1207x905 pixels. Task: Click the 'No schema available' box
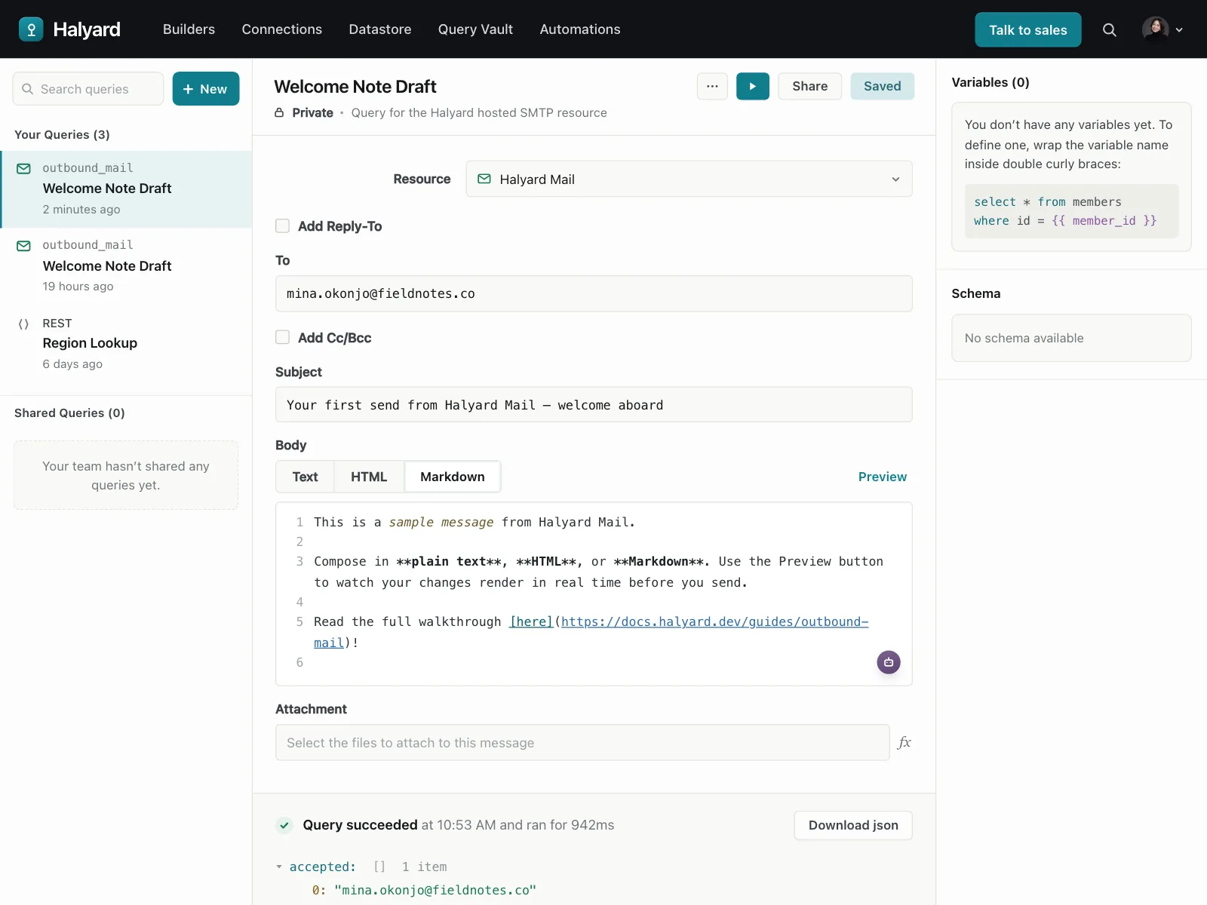point(1071,338)
